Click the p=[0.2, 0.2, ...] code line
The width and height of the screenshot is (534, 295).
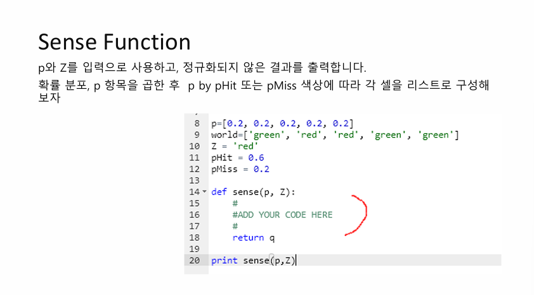point(282,123)
